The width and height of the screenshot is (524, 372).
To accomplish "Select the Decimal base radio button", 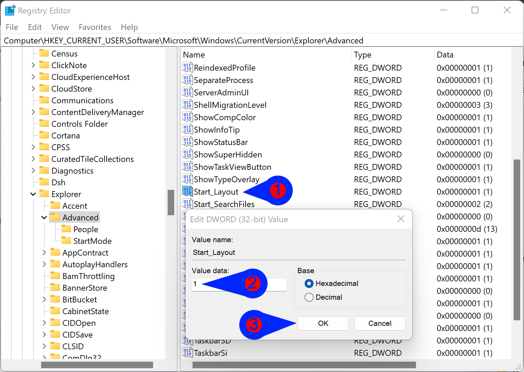I will (x=309, y=297).
